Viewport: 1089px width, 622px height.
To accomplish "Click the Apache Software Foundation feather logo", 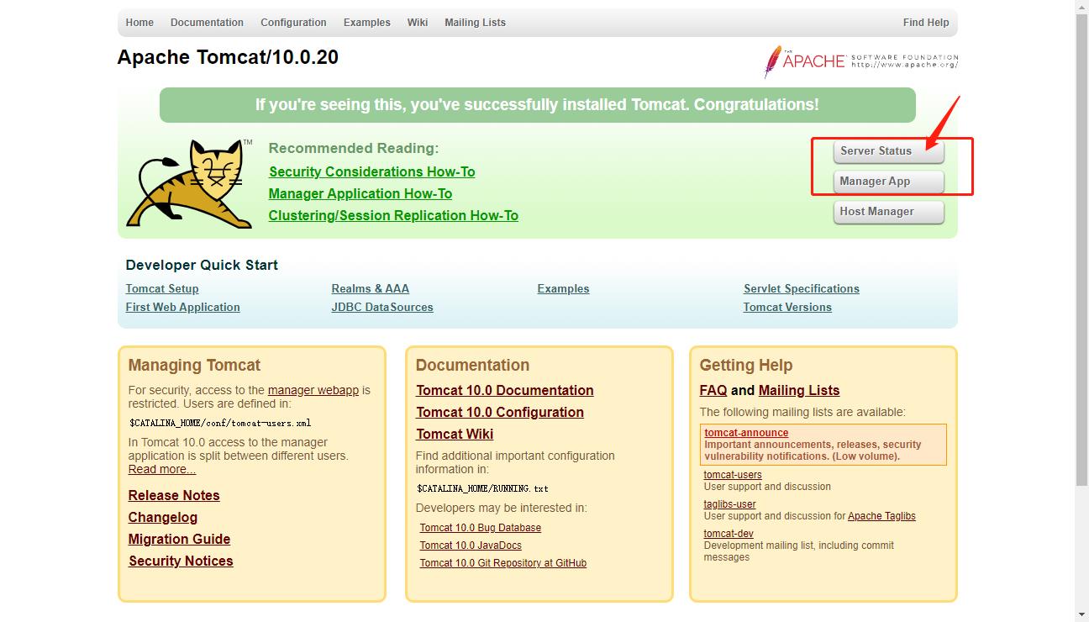I will coord(860,61).
